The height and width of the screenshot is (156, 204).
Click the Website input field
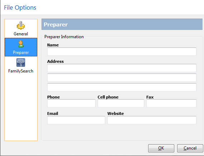coord(152,120)
